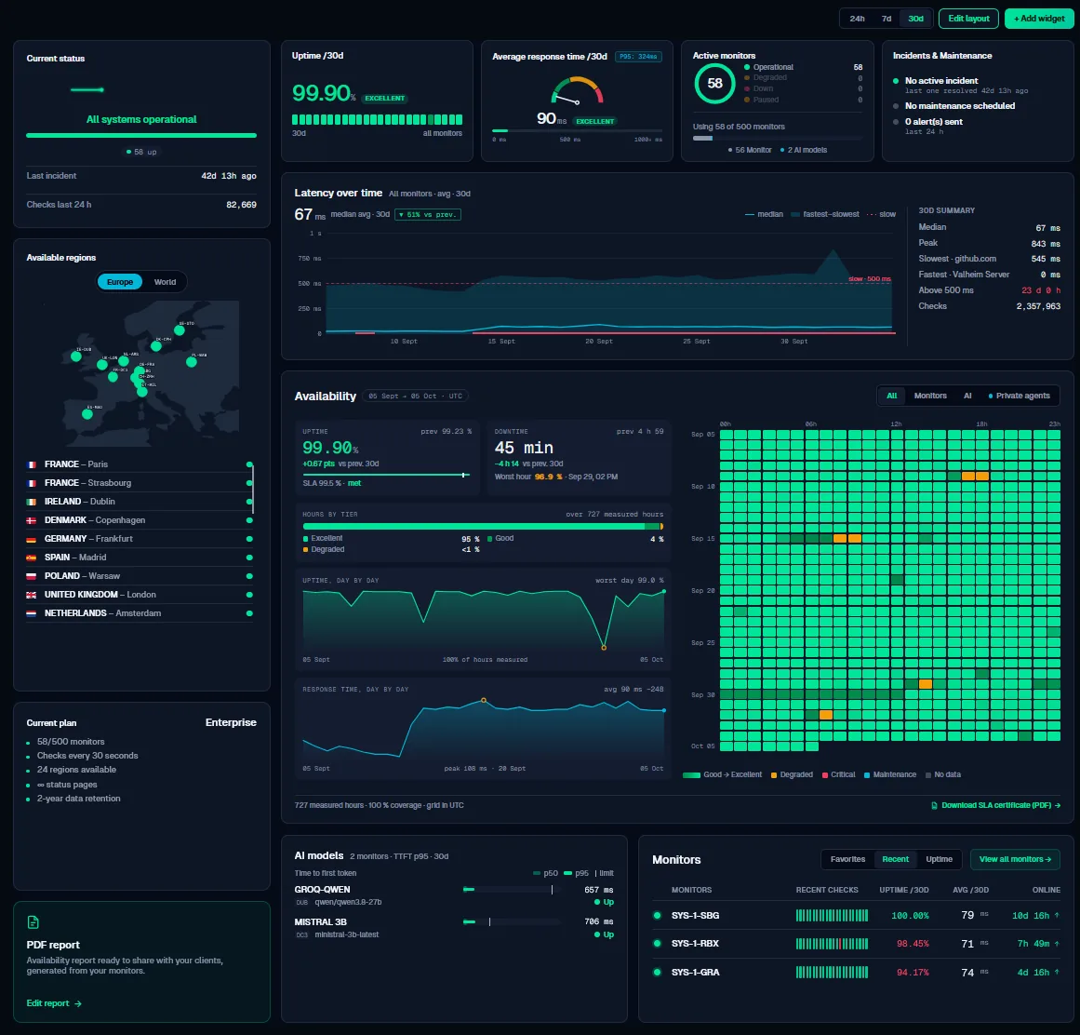Click the P95: 324ms badge
This screenshot has width=1080, height=1035.
[638, 57]
